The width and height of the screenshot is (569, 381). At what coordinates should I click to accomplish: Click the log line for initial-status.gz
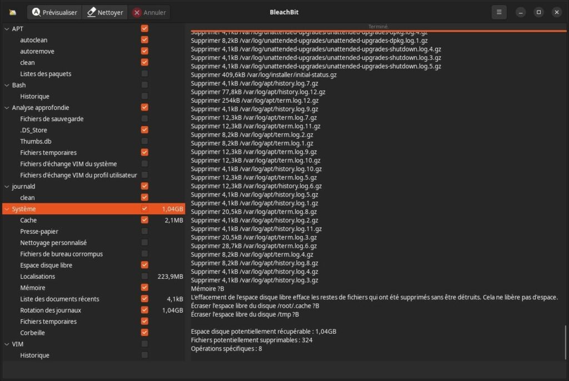pos(264,75)
